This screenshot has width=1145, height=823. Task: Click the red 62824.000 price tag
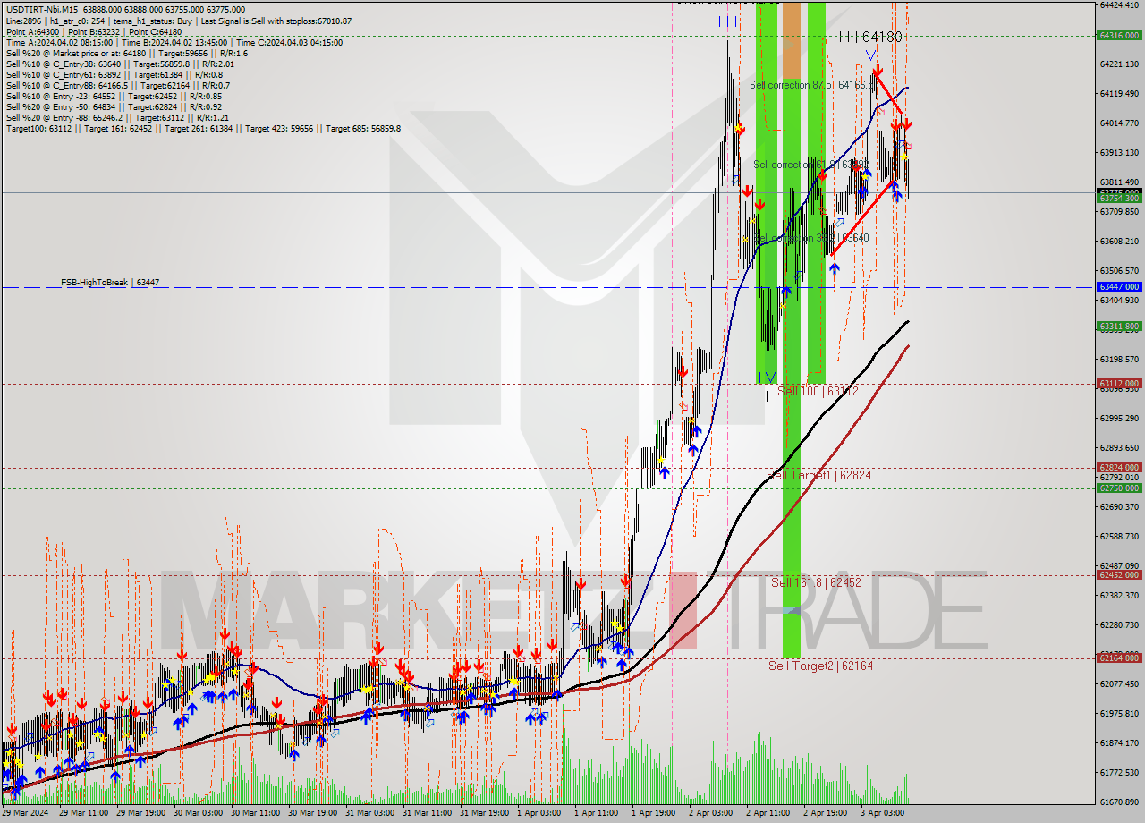pos(1118,467)
